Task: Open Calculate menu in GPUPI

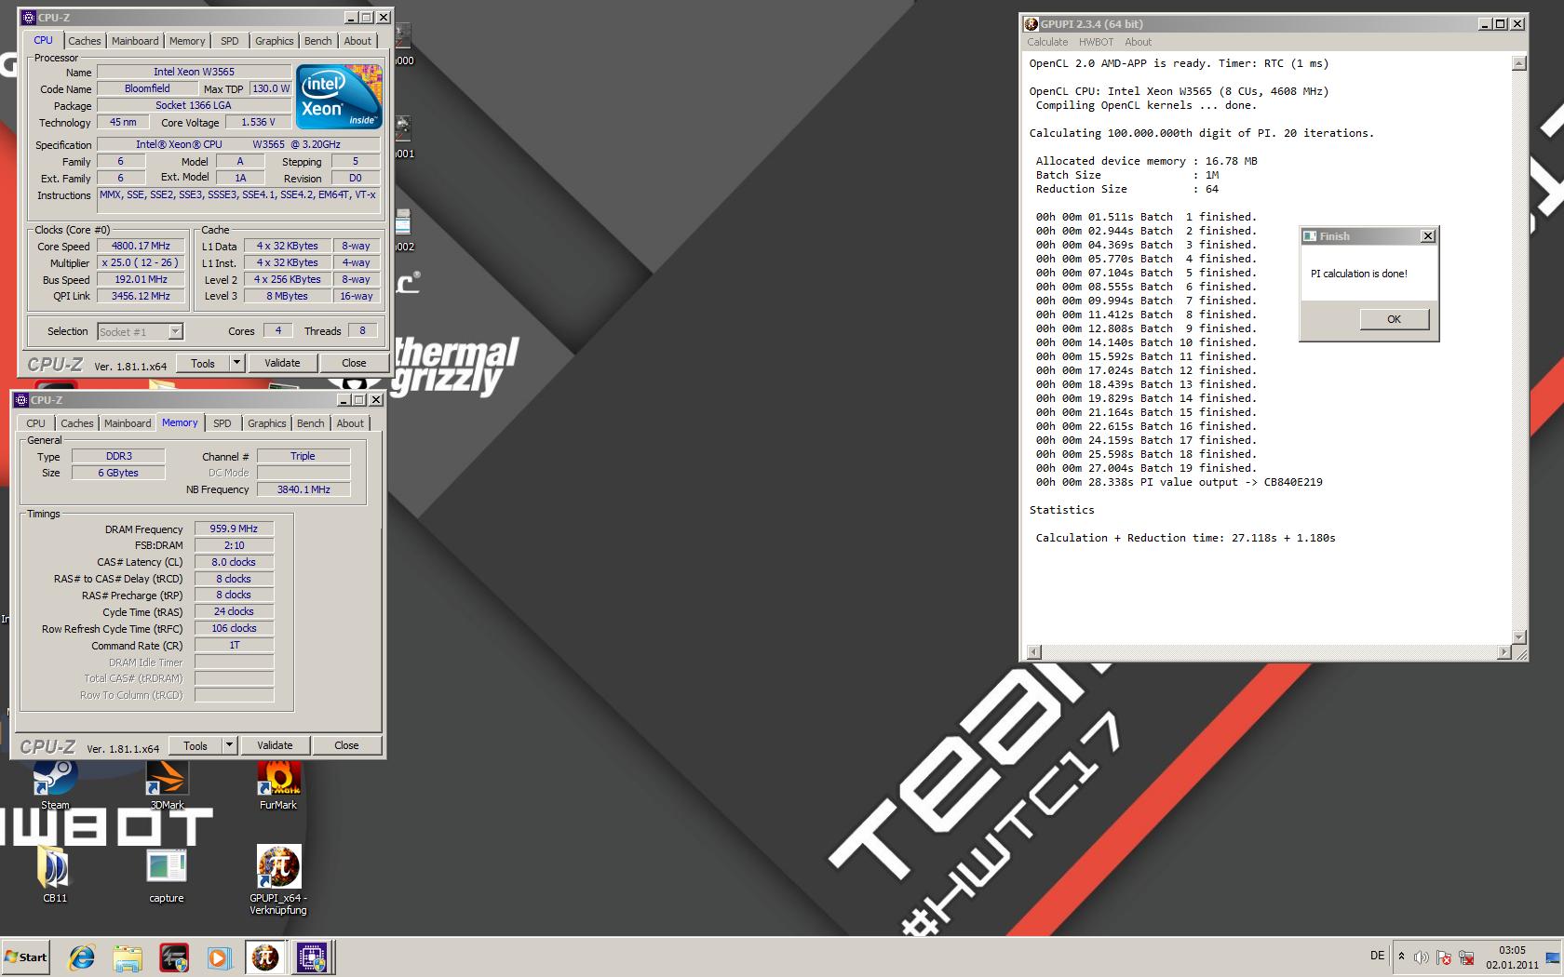Action: [x=1047, y=42]
